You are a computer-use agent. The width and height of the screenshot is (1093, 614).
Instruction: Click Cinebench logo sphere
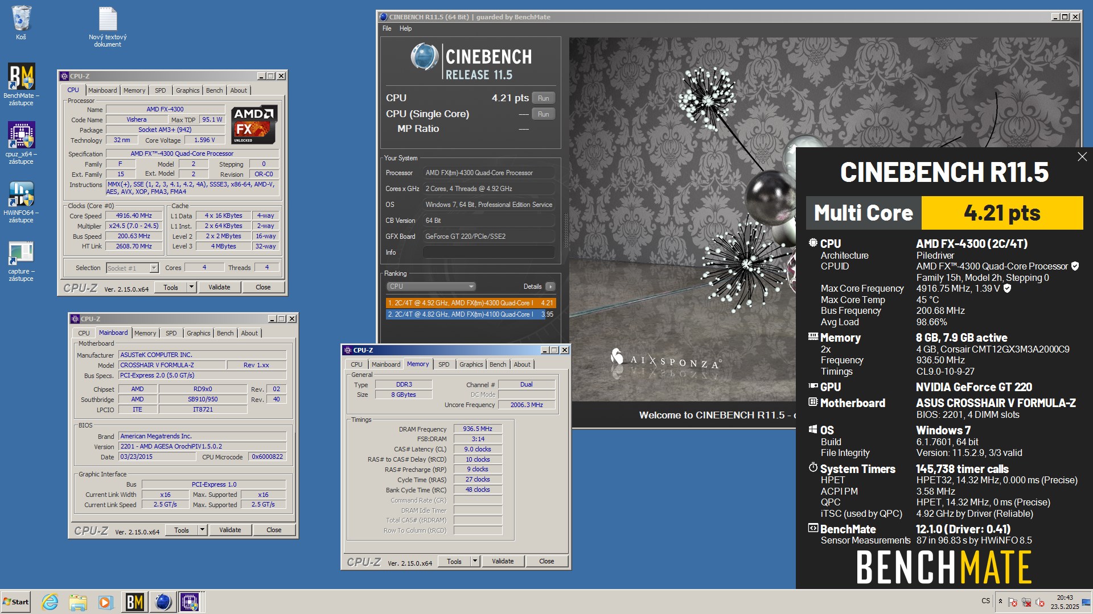coord(424,57)
